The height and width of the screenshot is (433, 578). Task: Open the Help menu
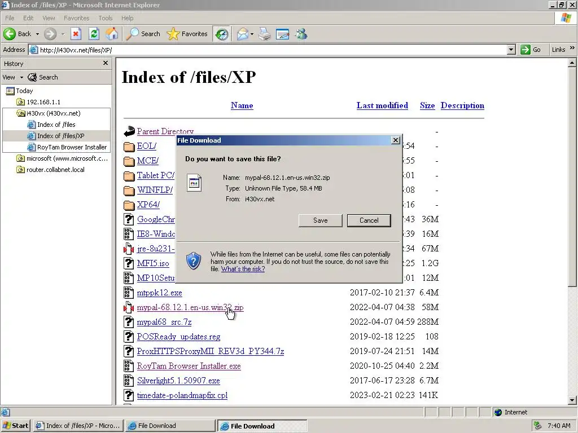(x=127, y=18)
